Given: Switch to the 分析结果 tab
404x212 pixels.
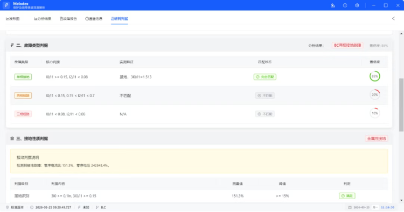Looking at the screenshot, I should (43, 19).
